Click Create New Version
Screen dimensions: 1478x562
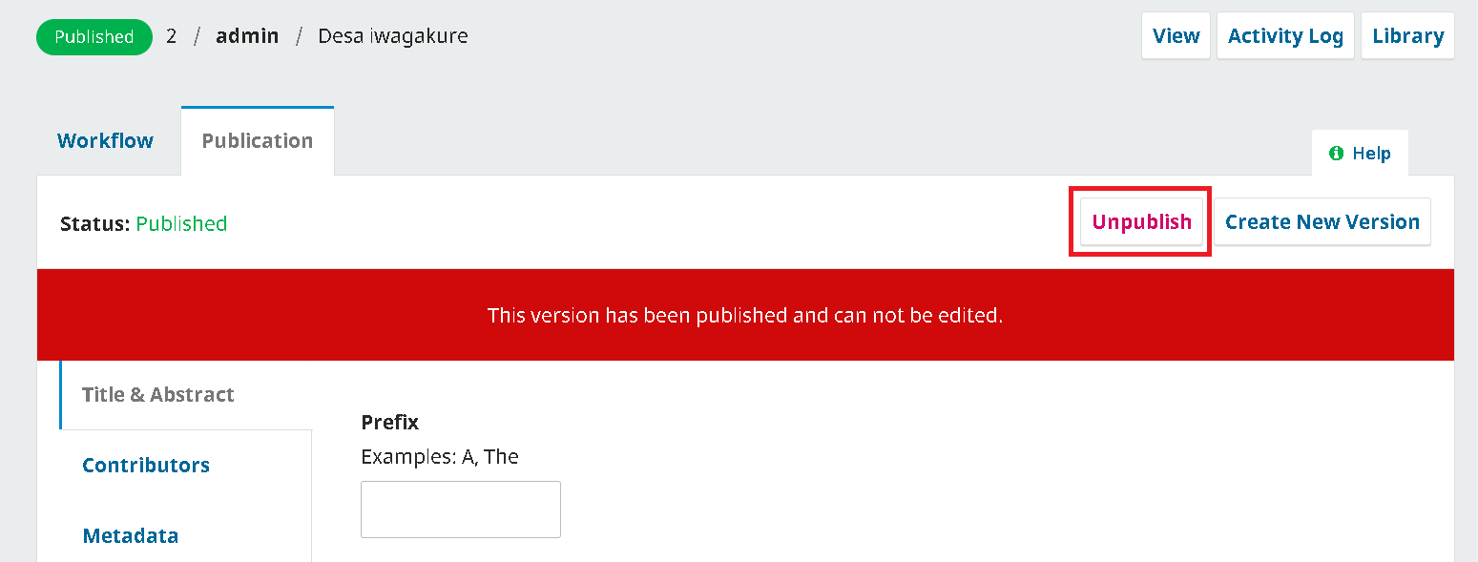coord(1322,222)
